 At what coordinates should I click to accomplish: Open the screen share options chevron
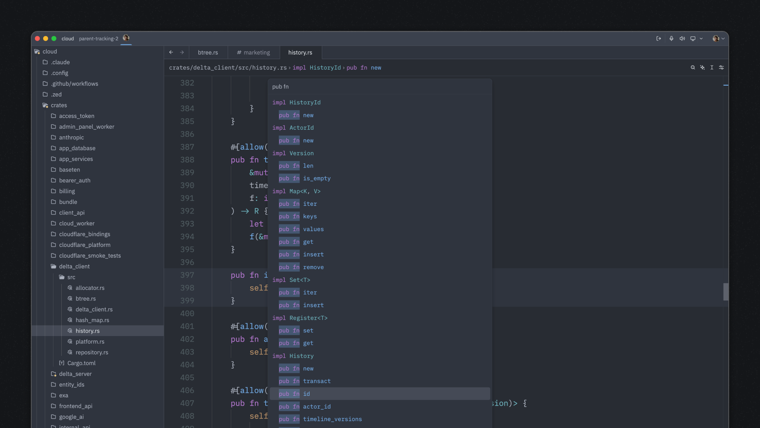point(701,38)
